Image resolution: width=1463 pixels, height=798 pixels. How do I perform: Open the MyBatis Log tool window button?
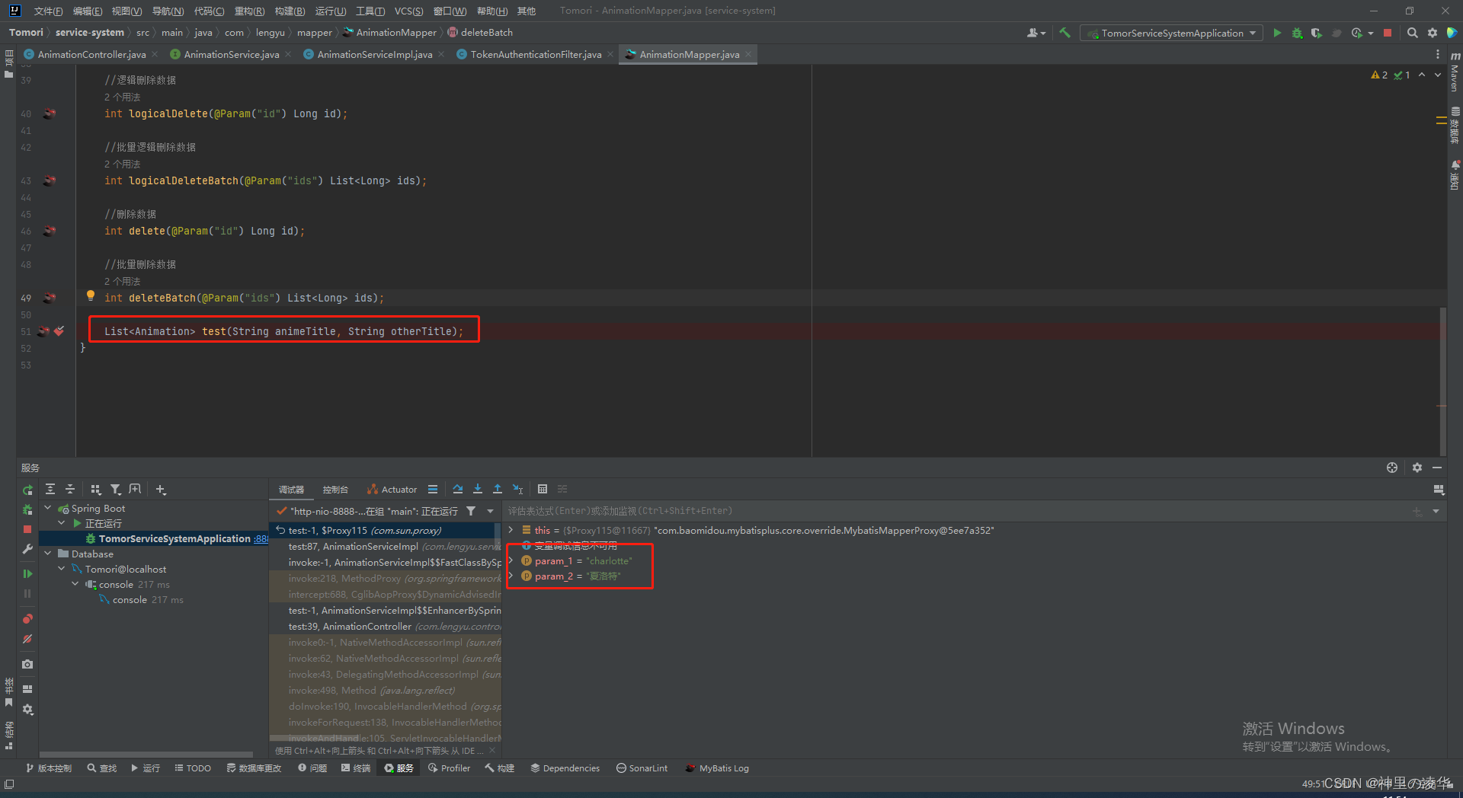click(717, 768)
